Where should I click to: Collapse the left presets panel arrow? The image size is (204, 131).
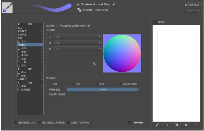click(x=6, y=23)
